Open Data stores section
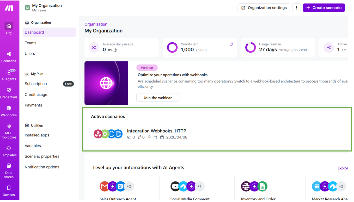This screenshot has width=354, height=202. coord(9,171)
